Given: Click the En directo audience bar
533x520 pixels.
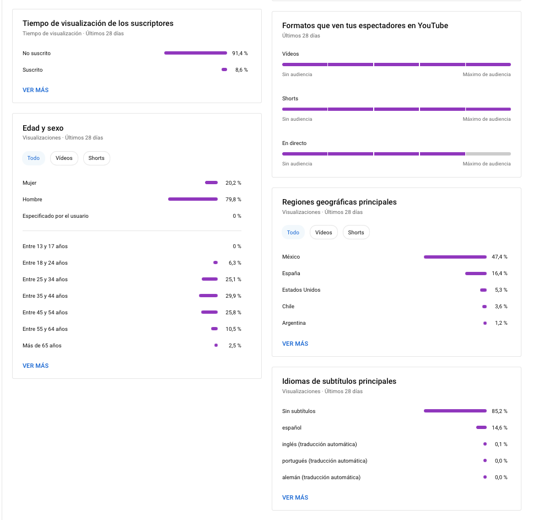Looking at the screenshot, I should (x=396, y=154).
